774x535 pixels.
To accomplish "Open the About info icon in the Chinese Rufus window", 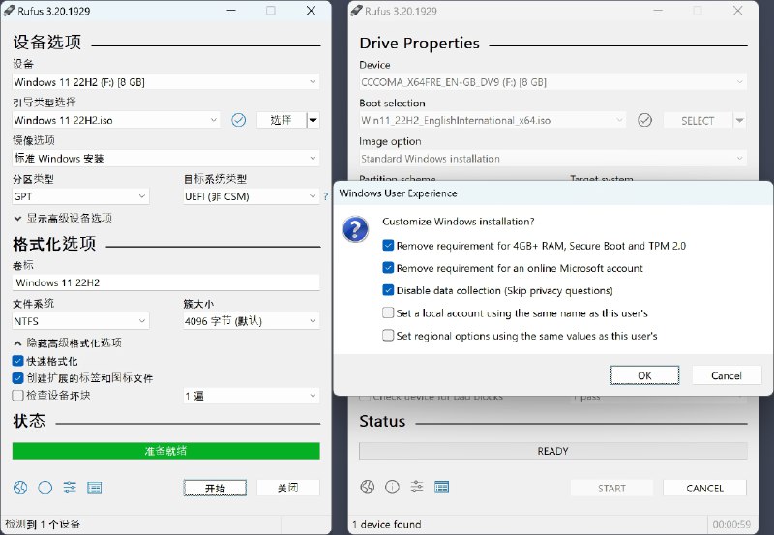I will click(45, 488).
